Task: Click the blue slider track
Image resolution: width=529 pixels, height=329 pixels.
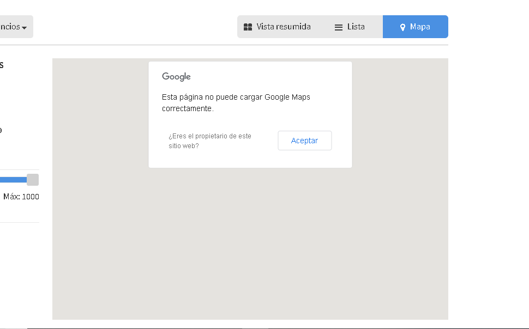Action: [13, 180]
